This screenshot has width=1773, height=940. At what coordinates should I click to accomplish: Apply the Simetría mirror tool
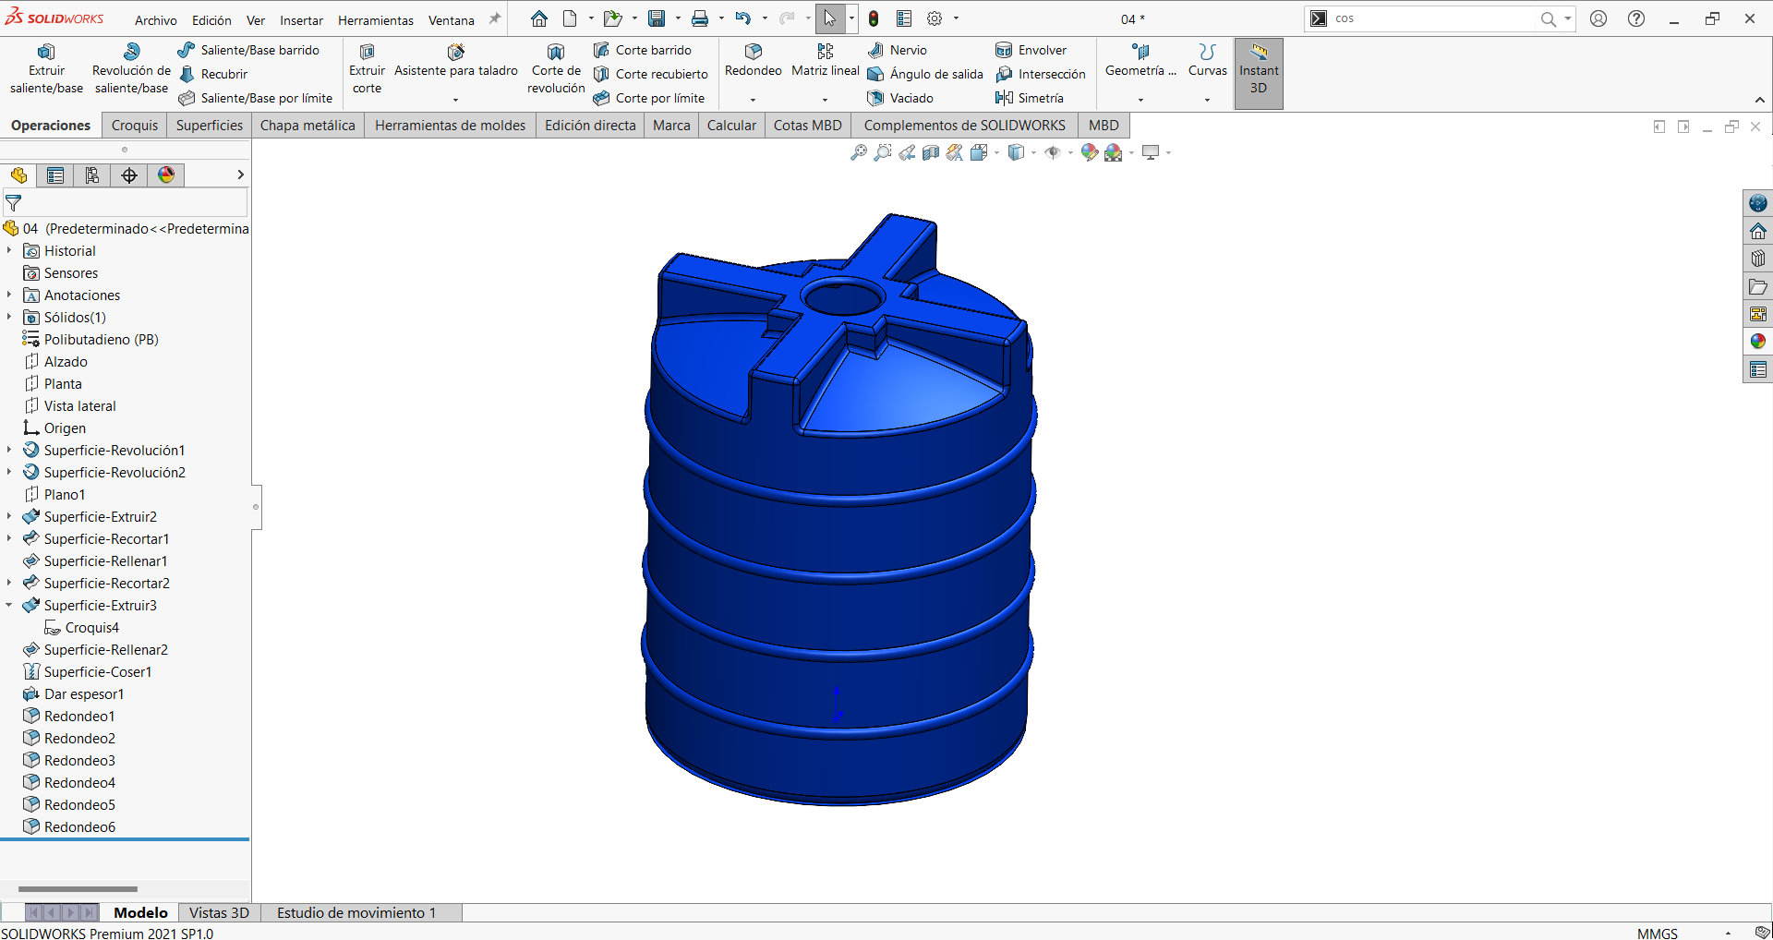(1030, 98)
